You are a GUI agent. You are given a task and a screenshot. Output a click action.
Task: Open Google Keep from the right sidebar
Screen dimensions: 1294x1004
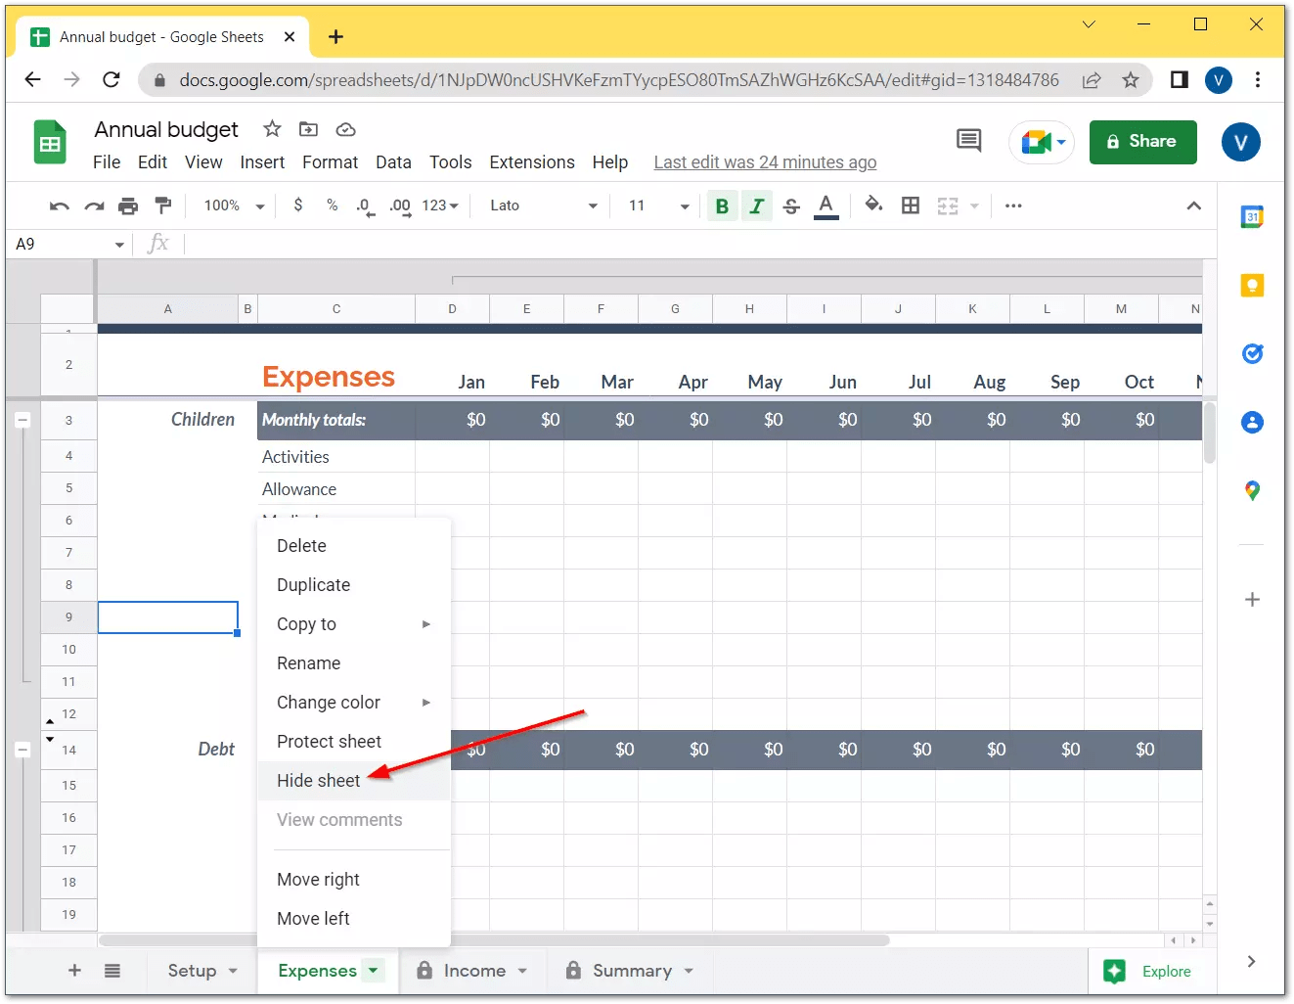tap(1252, 285)
